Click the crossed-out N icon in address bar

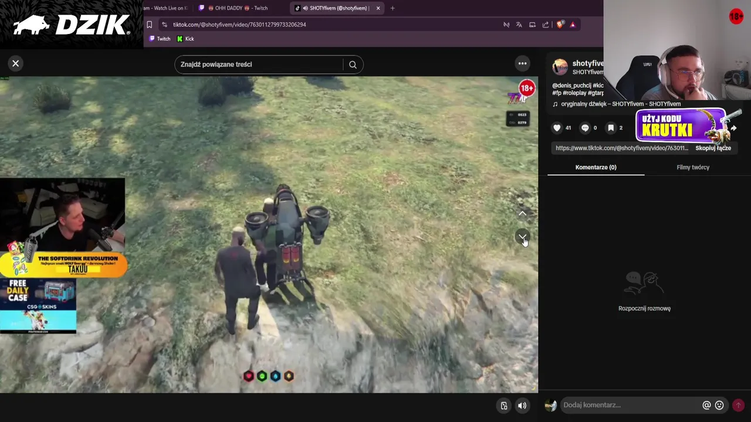tap(506, 25)
